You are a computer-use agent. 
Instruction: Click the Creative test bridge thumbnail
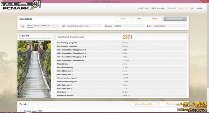(34, 69)
